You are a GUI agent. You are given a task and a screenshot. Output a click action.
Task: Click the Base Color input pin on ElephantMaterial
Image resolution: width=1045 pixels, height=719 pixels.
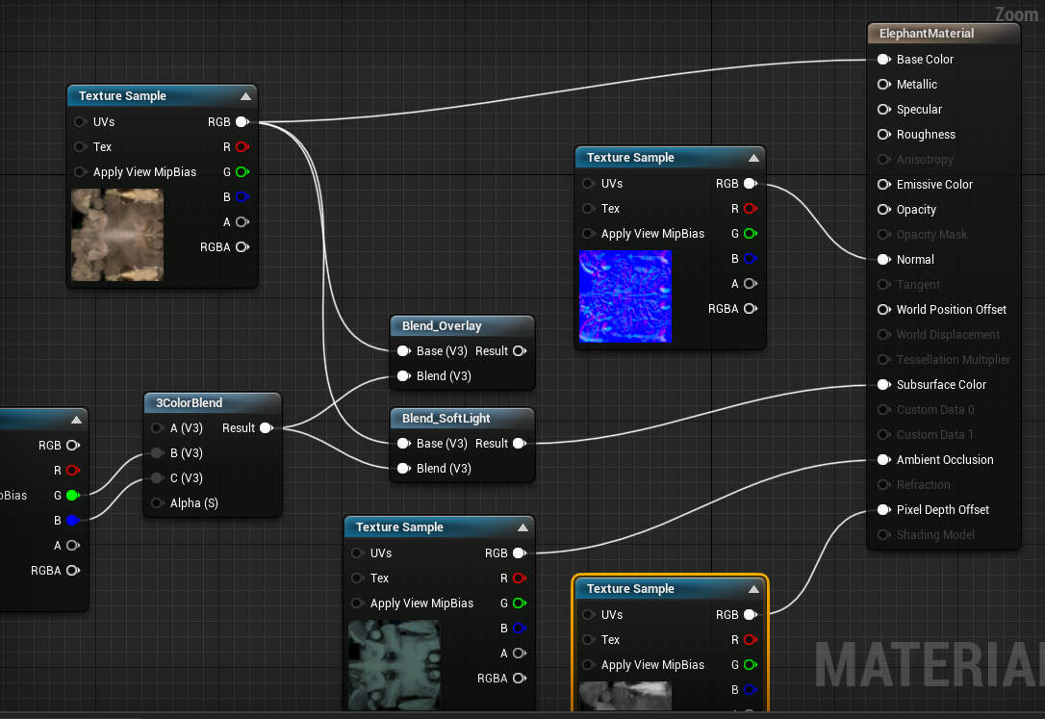pyautogui.click(x=883, y=59)
